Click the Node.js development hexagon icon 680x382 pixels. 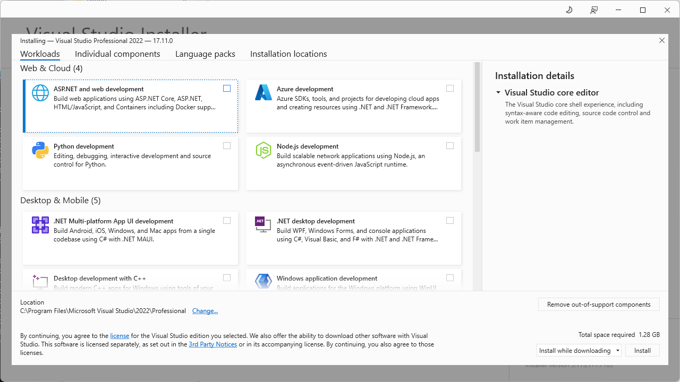point(263,150)
